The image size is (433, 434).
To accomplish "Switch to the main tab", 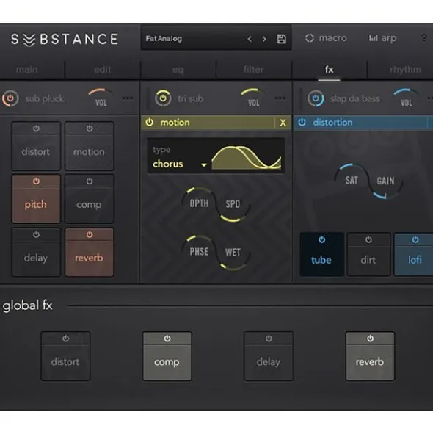I will [27, 70].
